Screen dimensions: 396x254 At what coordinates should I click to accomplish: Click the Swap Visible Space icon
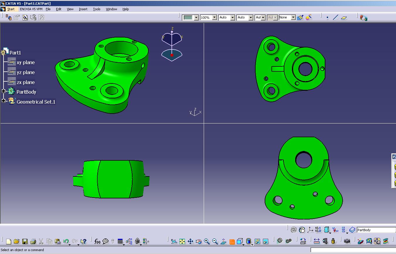(x=266, y=241)
